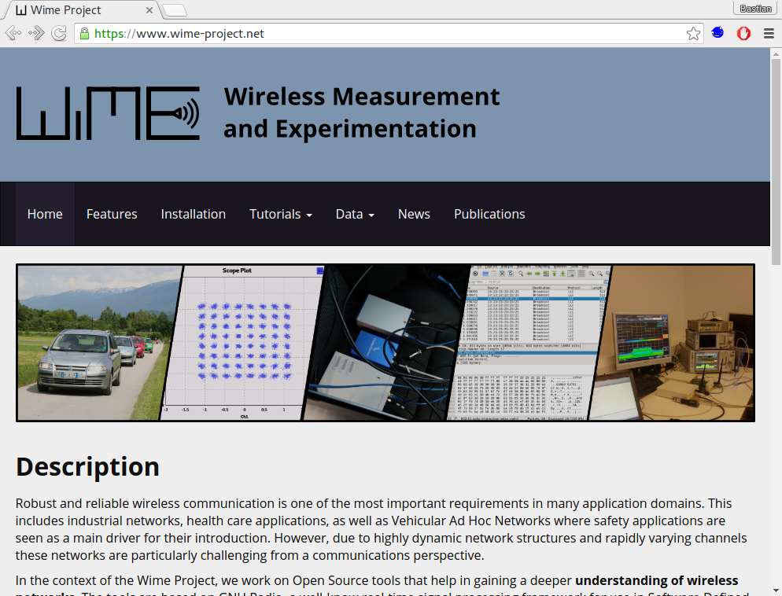The width and height of the screenshot is (782, 596).
Task: Click the browser back arrow button
Action: tap(13, 34)
